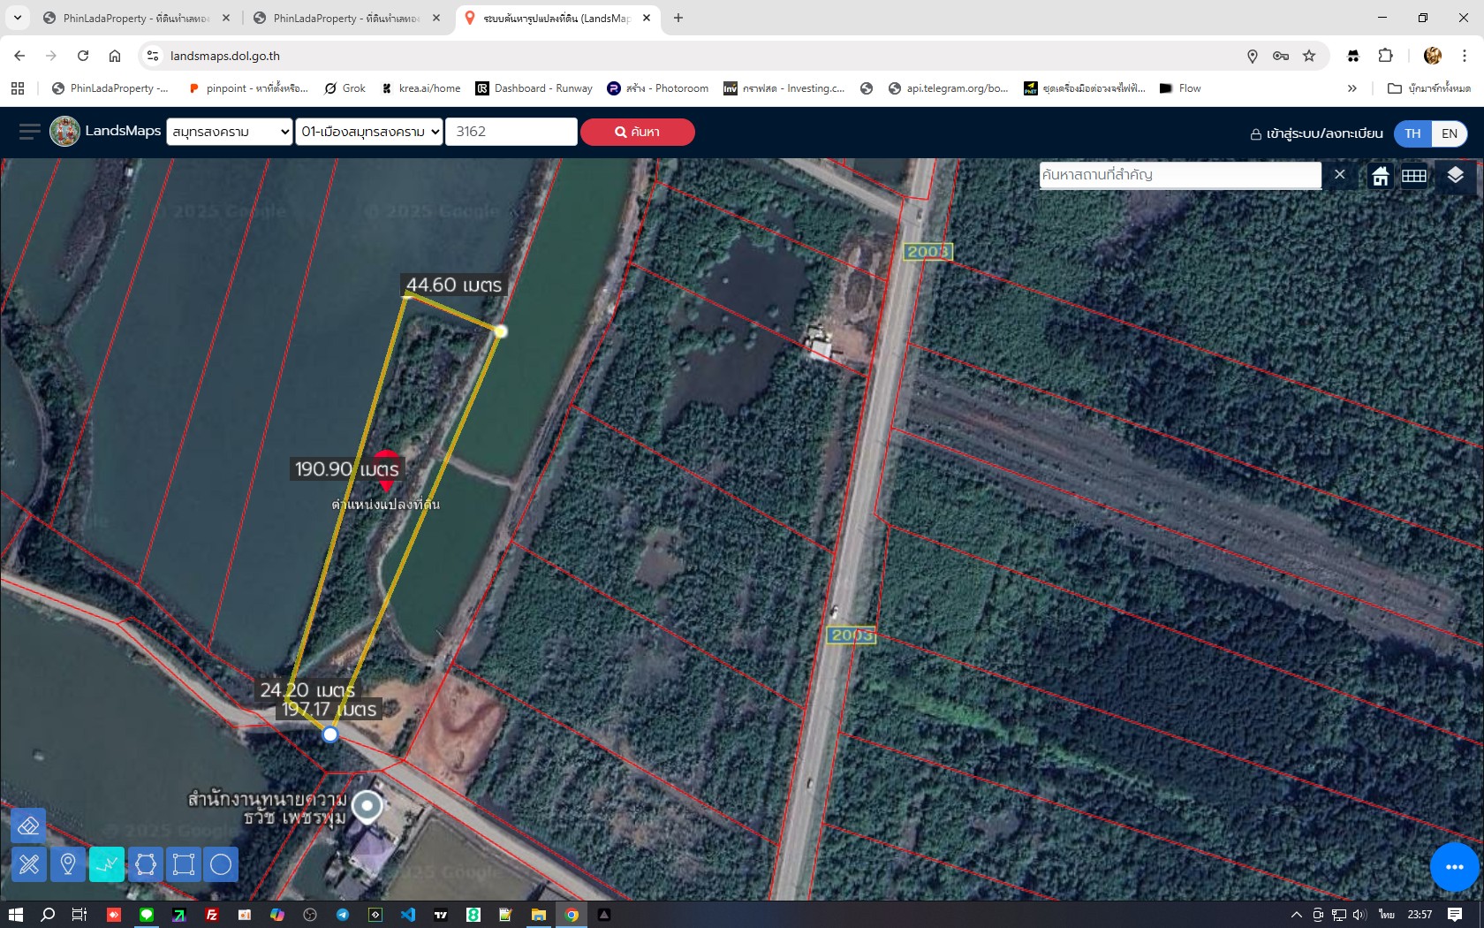This screenshot has width=1484, height=928.
Task: Select the polygon drawing tool
Action: coord(146,864)
